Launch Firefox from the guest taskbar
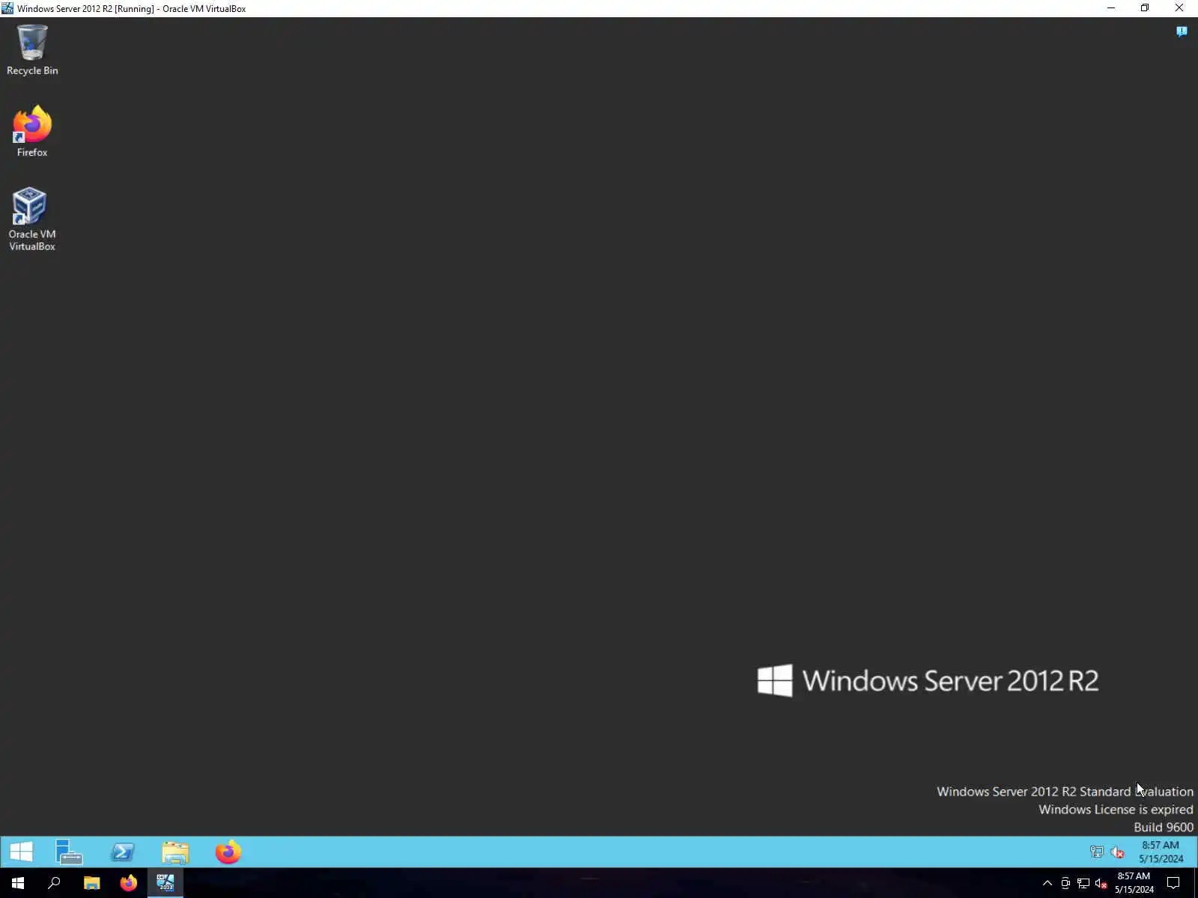 [x=228, y=852]
